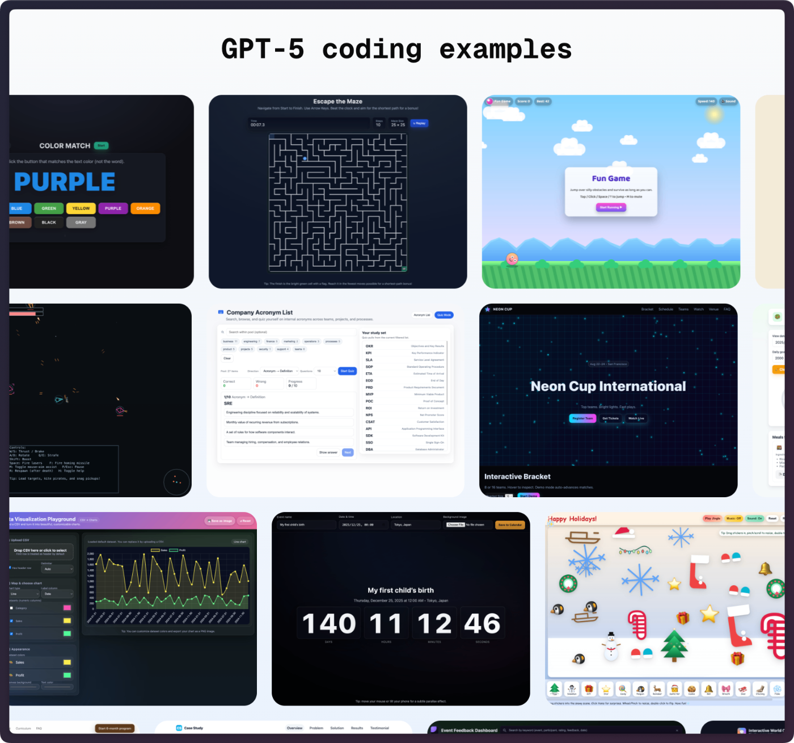Click the pink Category color swatch
The height and width of the screenshot is (743, 794).
pyautogui.click(x=67, y=608)
